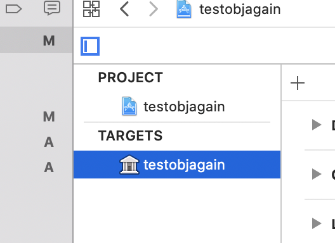Viewport: 335px width, 243px height.
Task: Expand the third disclosure triangle section
Action: pos(317,223)
